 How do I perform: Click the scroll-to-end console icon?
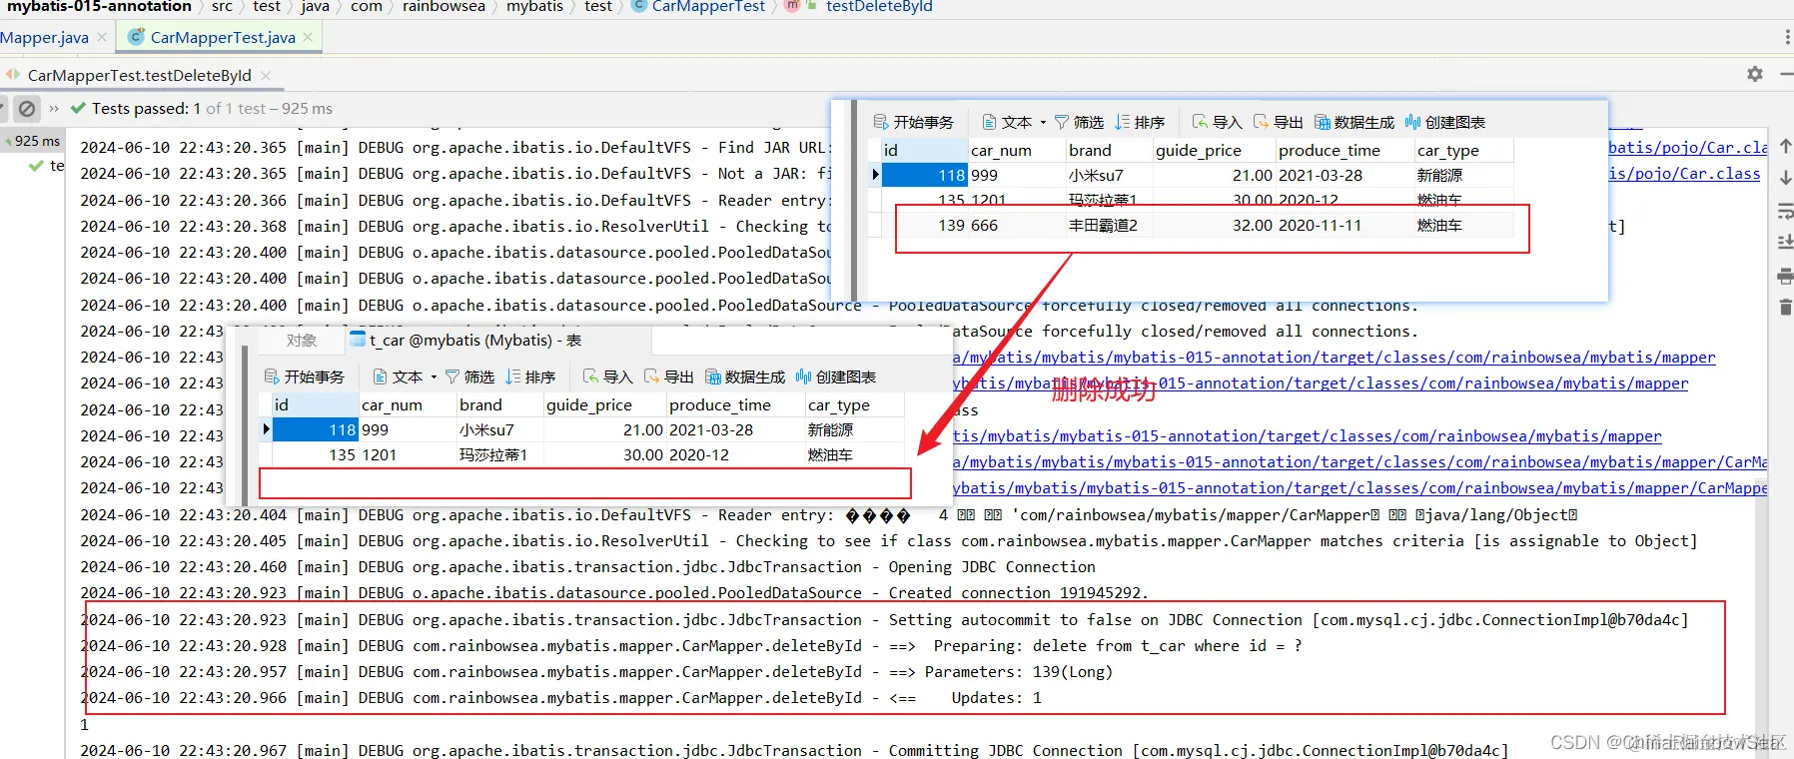pos(1785,242)
